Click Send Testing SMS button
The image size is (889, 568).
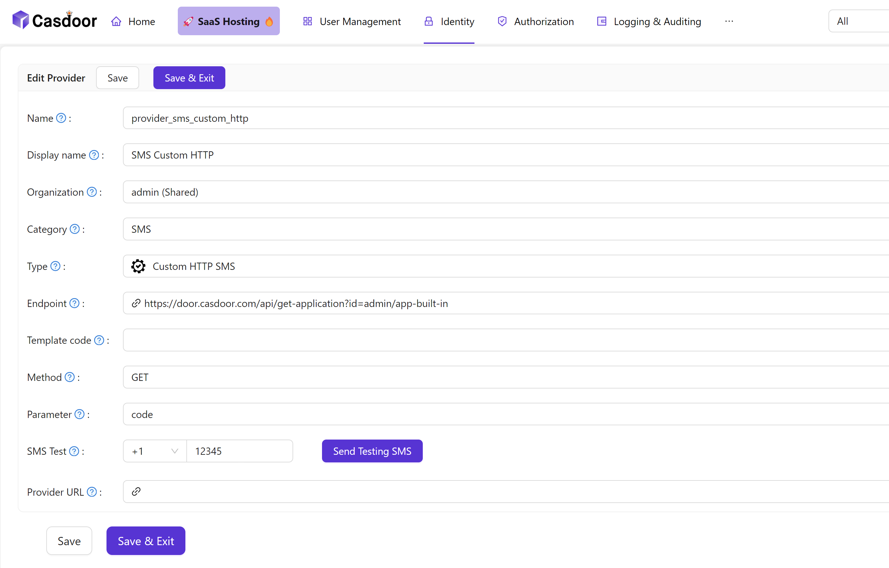372,451
